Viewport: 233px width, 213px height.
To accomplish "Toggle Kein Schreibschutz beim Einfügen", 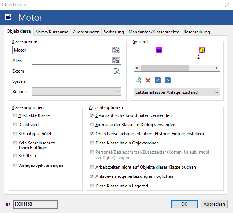I will point(15,143).
